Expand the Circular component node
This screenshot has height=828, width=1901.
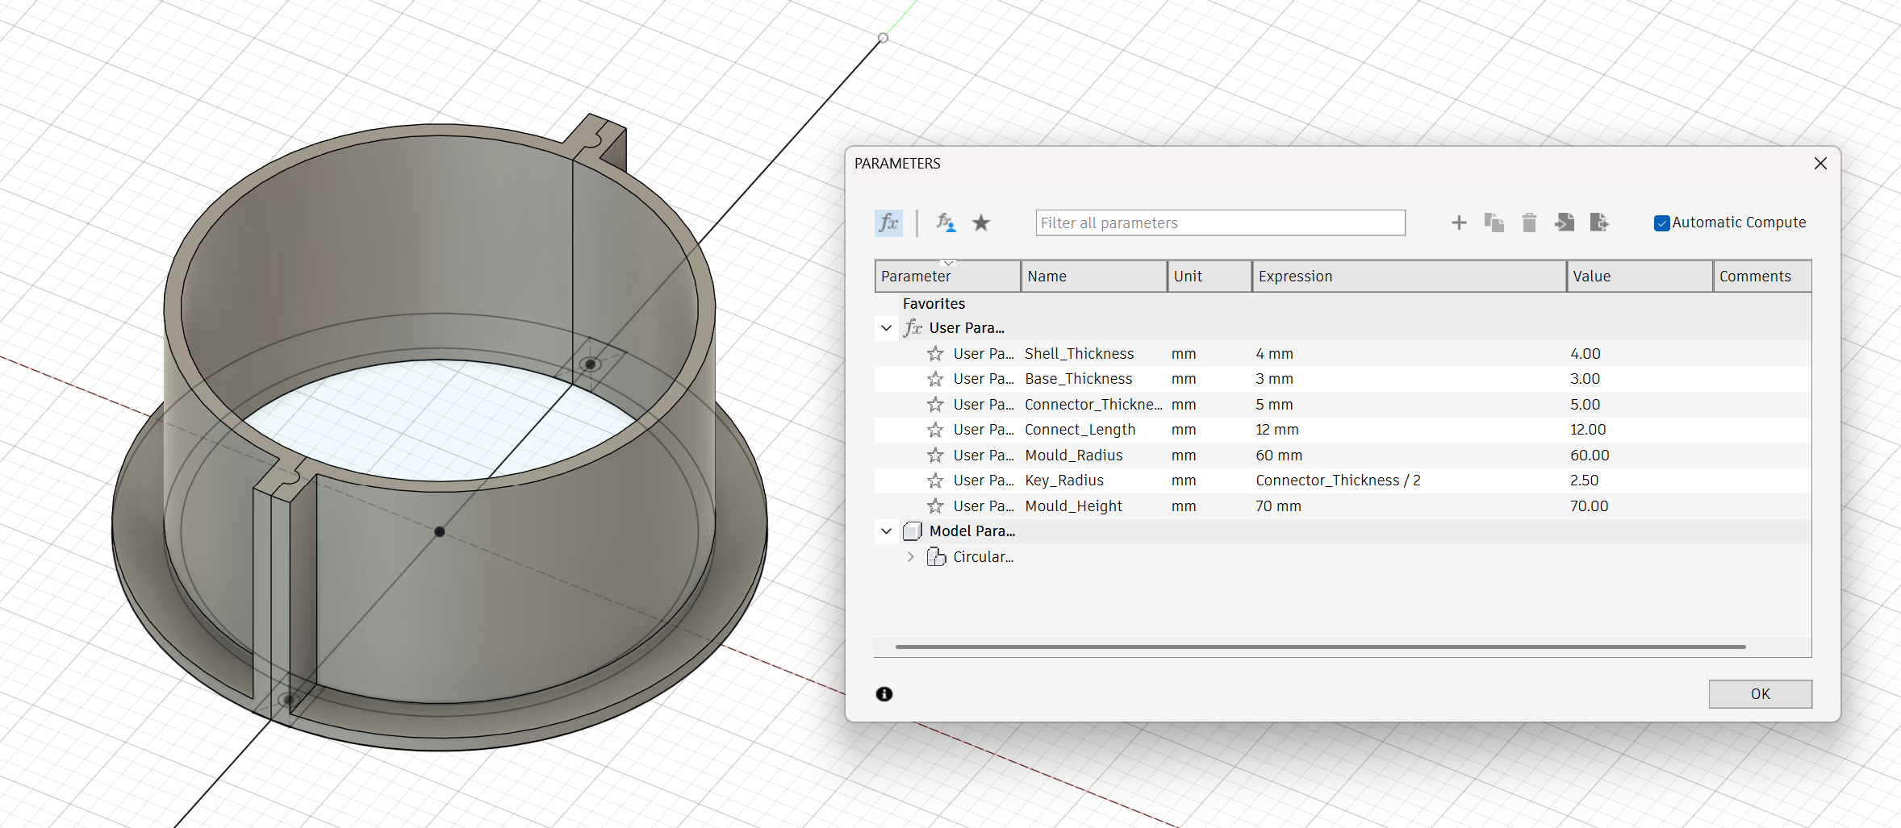910,557
